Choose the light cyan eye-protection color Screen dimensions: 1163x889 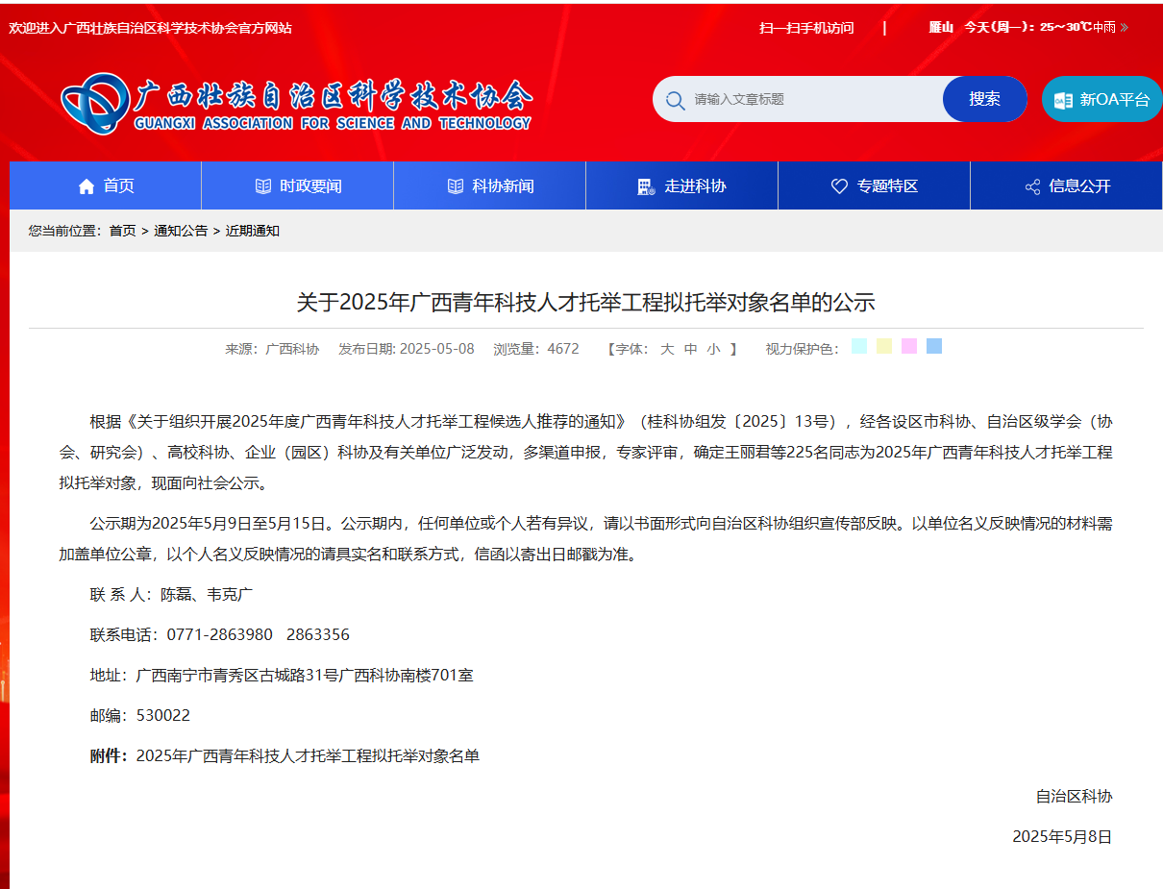point(859,346)
